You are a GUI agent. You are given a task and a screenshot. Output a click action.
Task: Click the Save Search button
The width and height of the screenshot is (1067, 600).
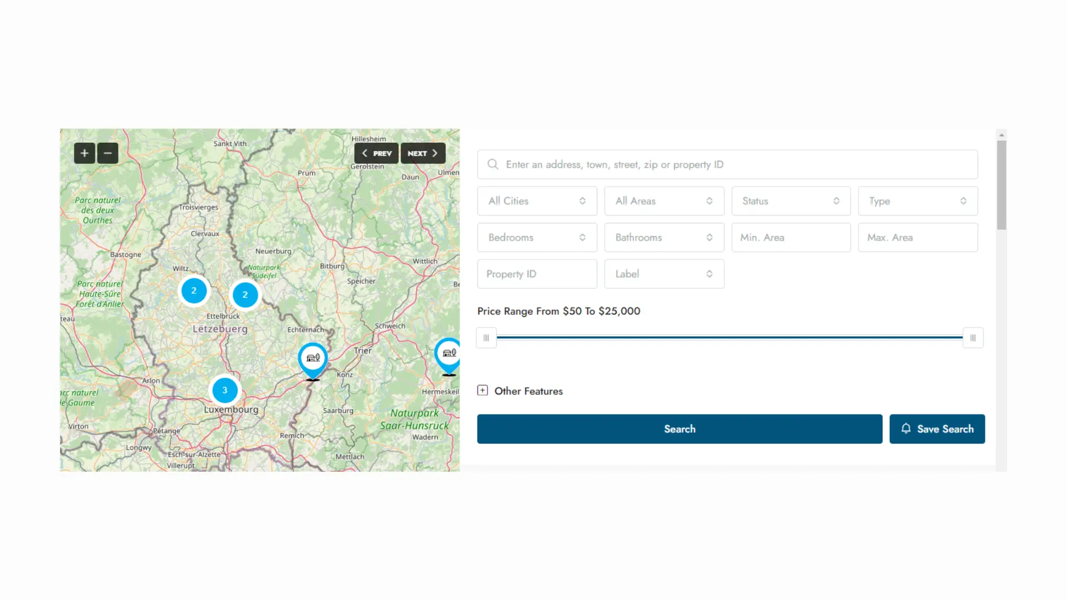(x=938, y=428)
